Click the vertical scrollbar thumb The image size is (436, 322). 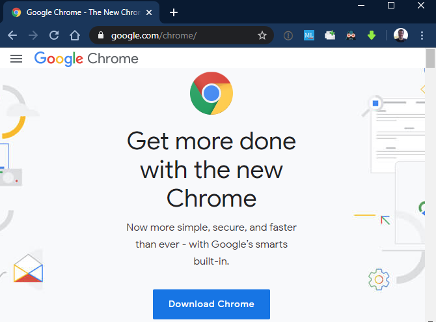pos(430,58)
